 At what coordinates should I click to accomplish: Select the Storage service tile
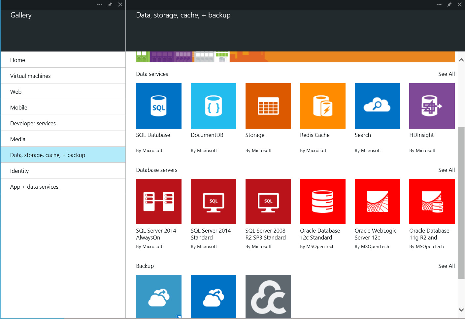pos(268,106)
